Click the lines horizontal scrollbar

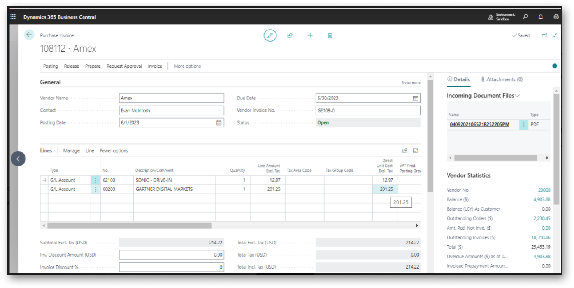pyautogui.click(x=130, y=225)
